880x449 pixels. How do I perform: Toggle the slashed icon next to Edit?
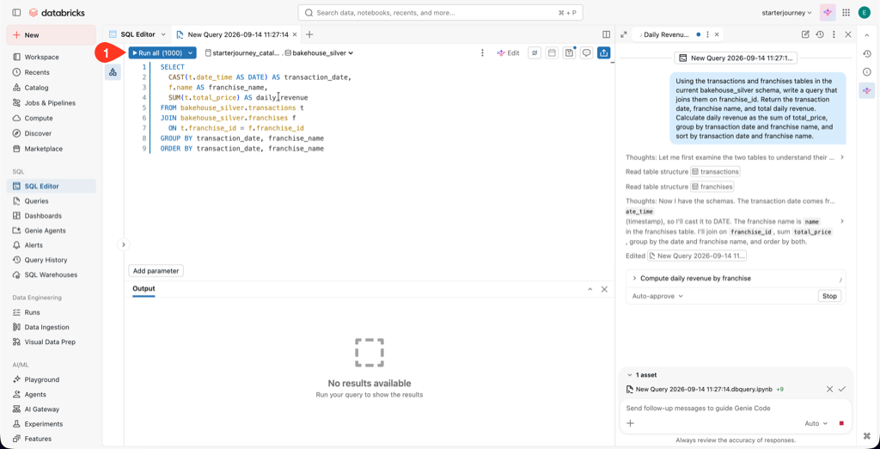coord(535,52)
